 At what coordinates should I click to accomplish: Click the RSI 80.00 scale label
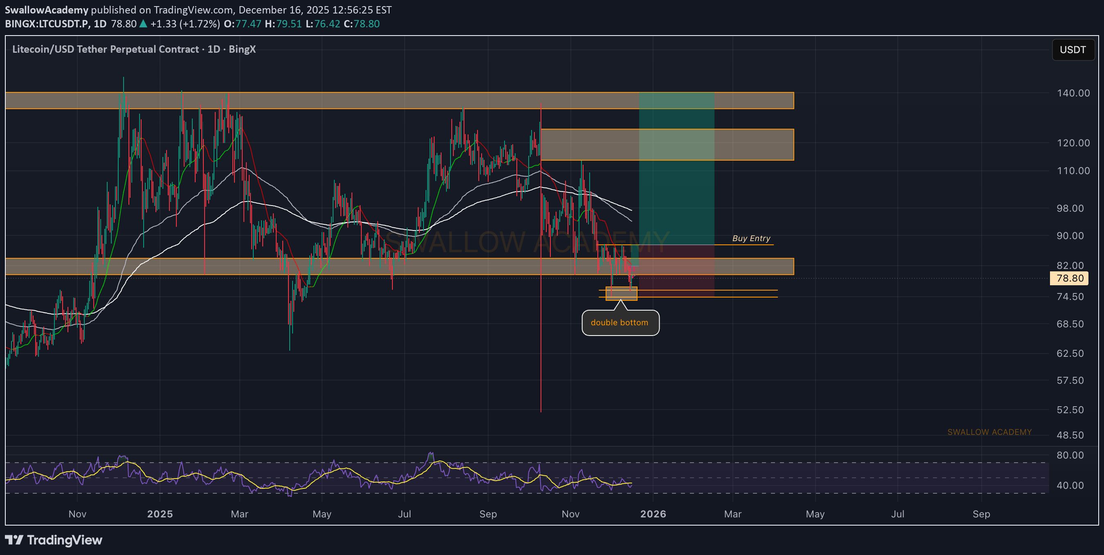(1070, 455)
